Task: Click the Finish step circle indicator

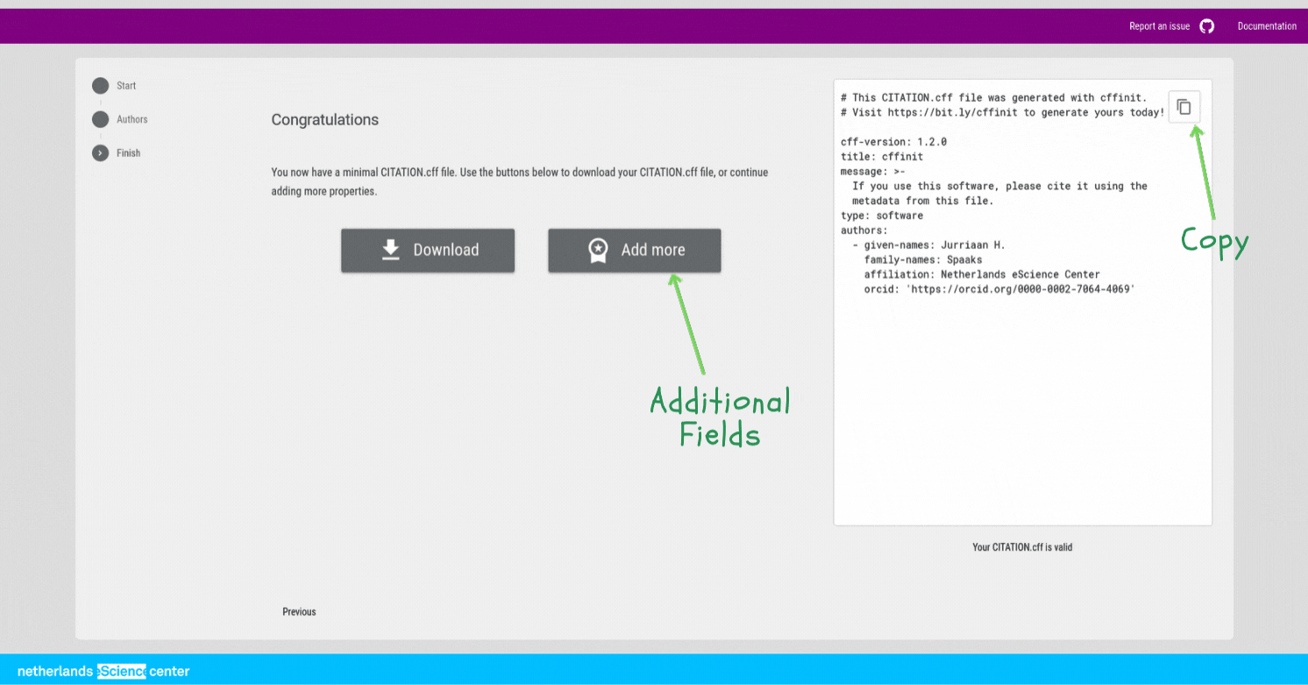Action: pyautogui.click(x=101, y=153)
